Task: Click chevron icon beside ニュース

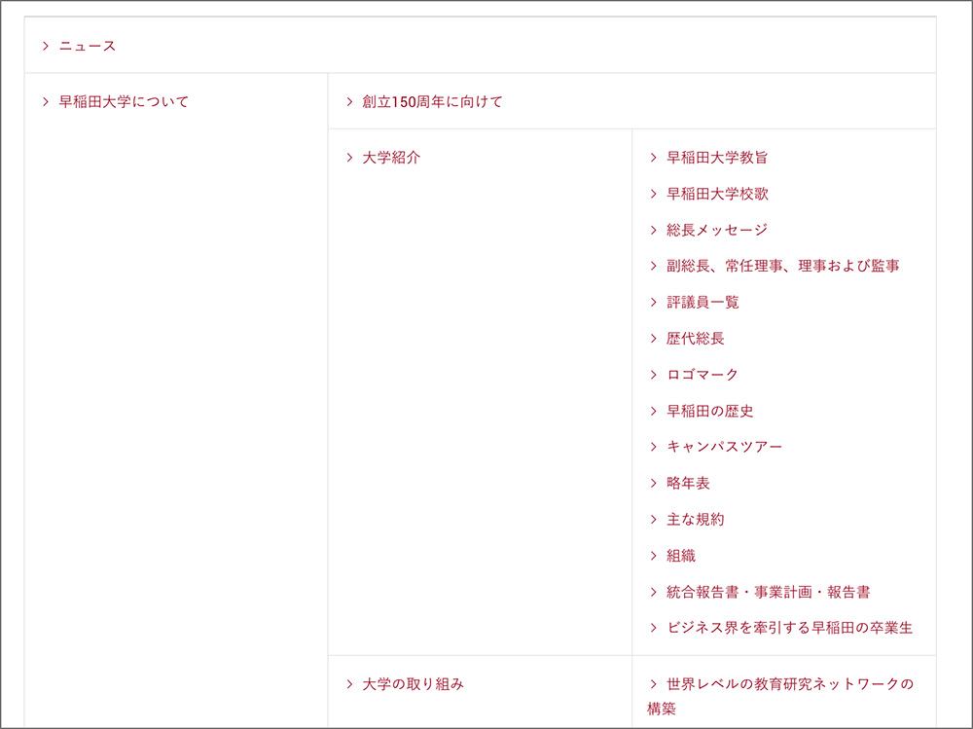Action: (x=46, y=46)
